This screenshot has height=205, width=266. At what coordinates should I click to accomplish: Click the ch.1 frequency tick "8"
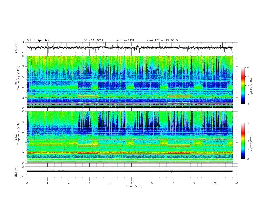(23, 66)
